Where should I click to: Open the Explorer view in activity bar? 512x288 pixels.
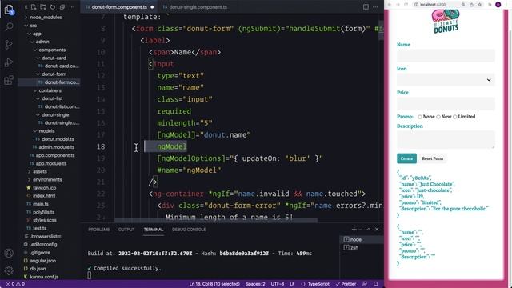pos(9,10)
